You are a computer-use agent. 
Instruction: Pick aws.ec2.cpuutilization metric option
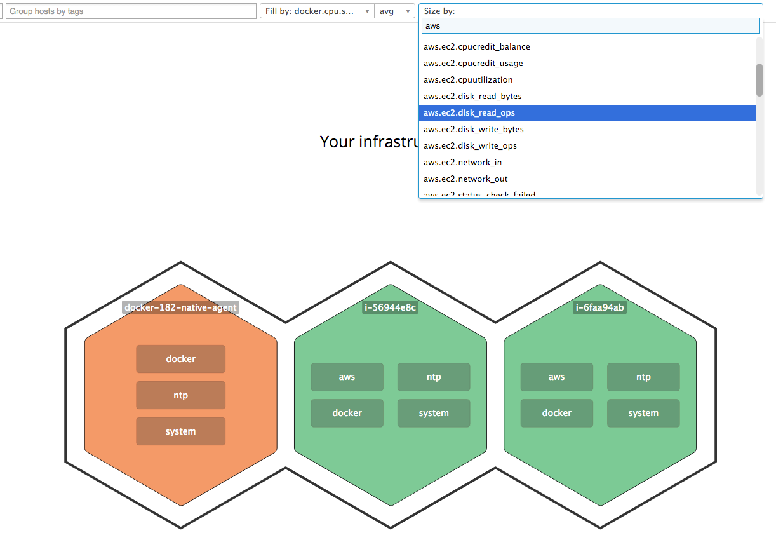468,80
